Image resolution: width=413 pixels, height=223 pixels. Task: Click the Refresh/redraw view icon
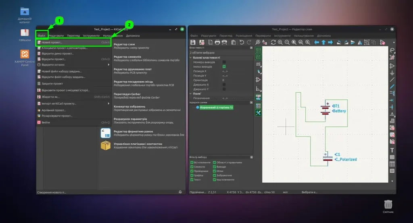click(x=273, y=42)
